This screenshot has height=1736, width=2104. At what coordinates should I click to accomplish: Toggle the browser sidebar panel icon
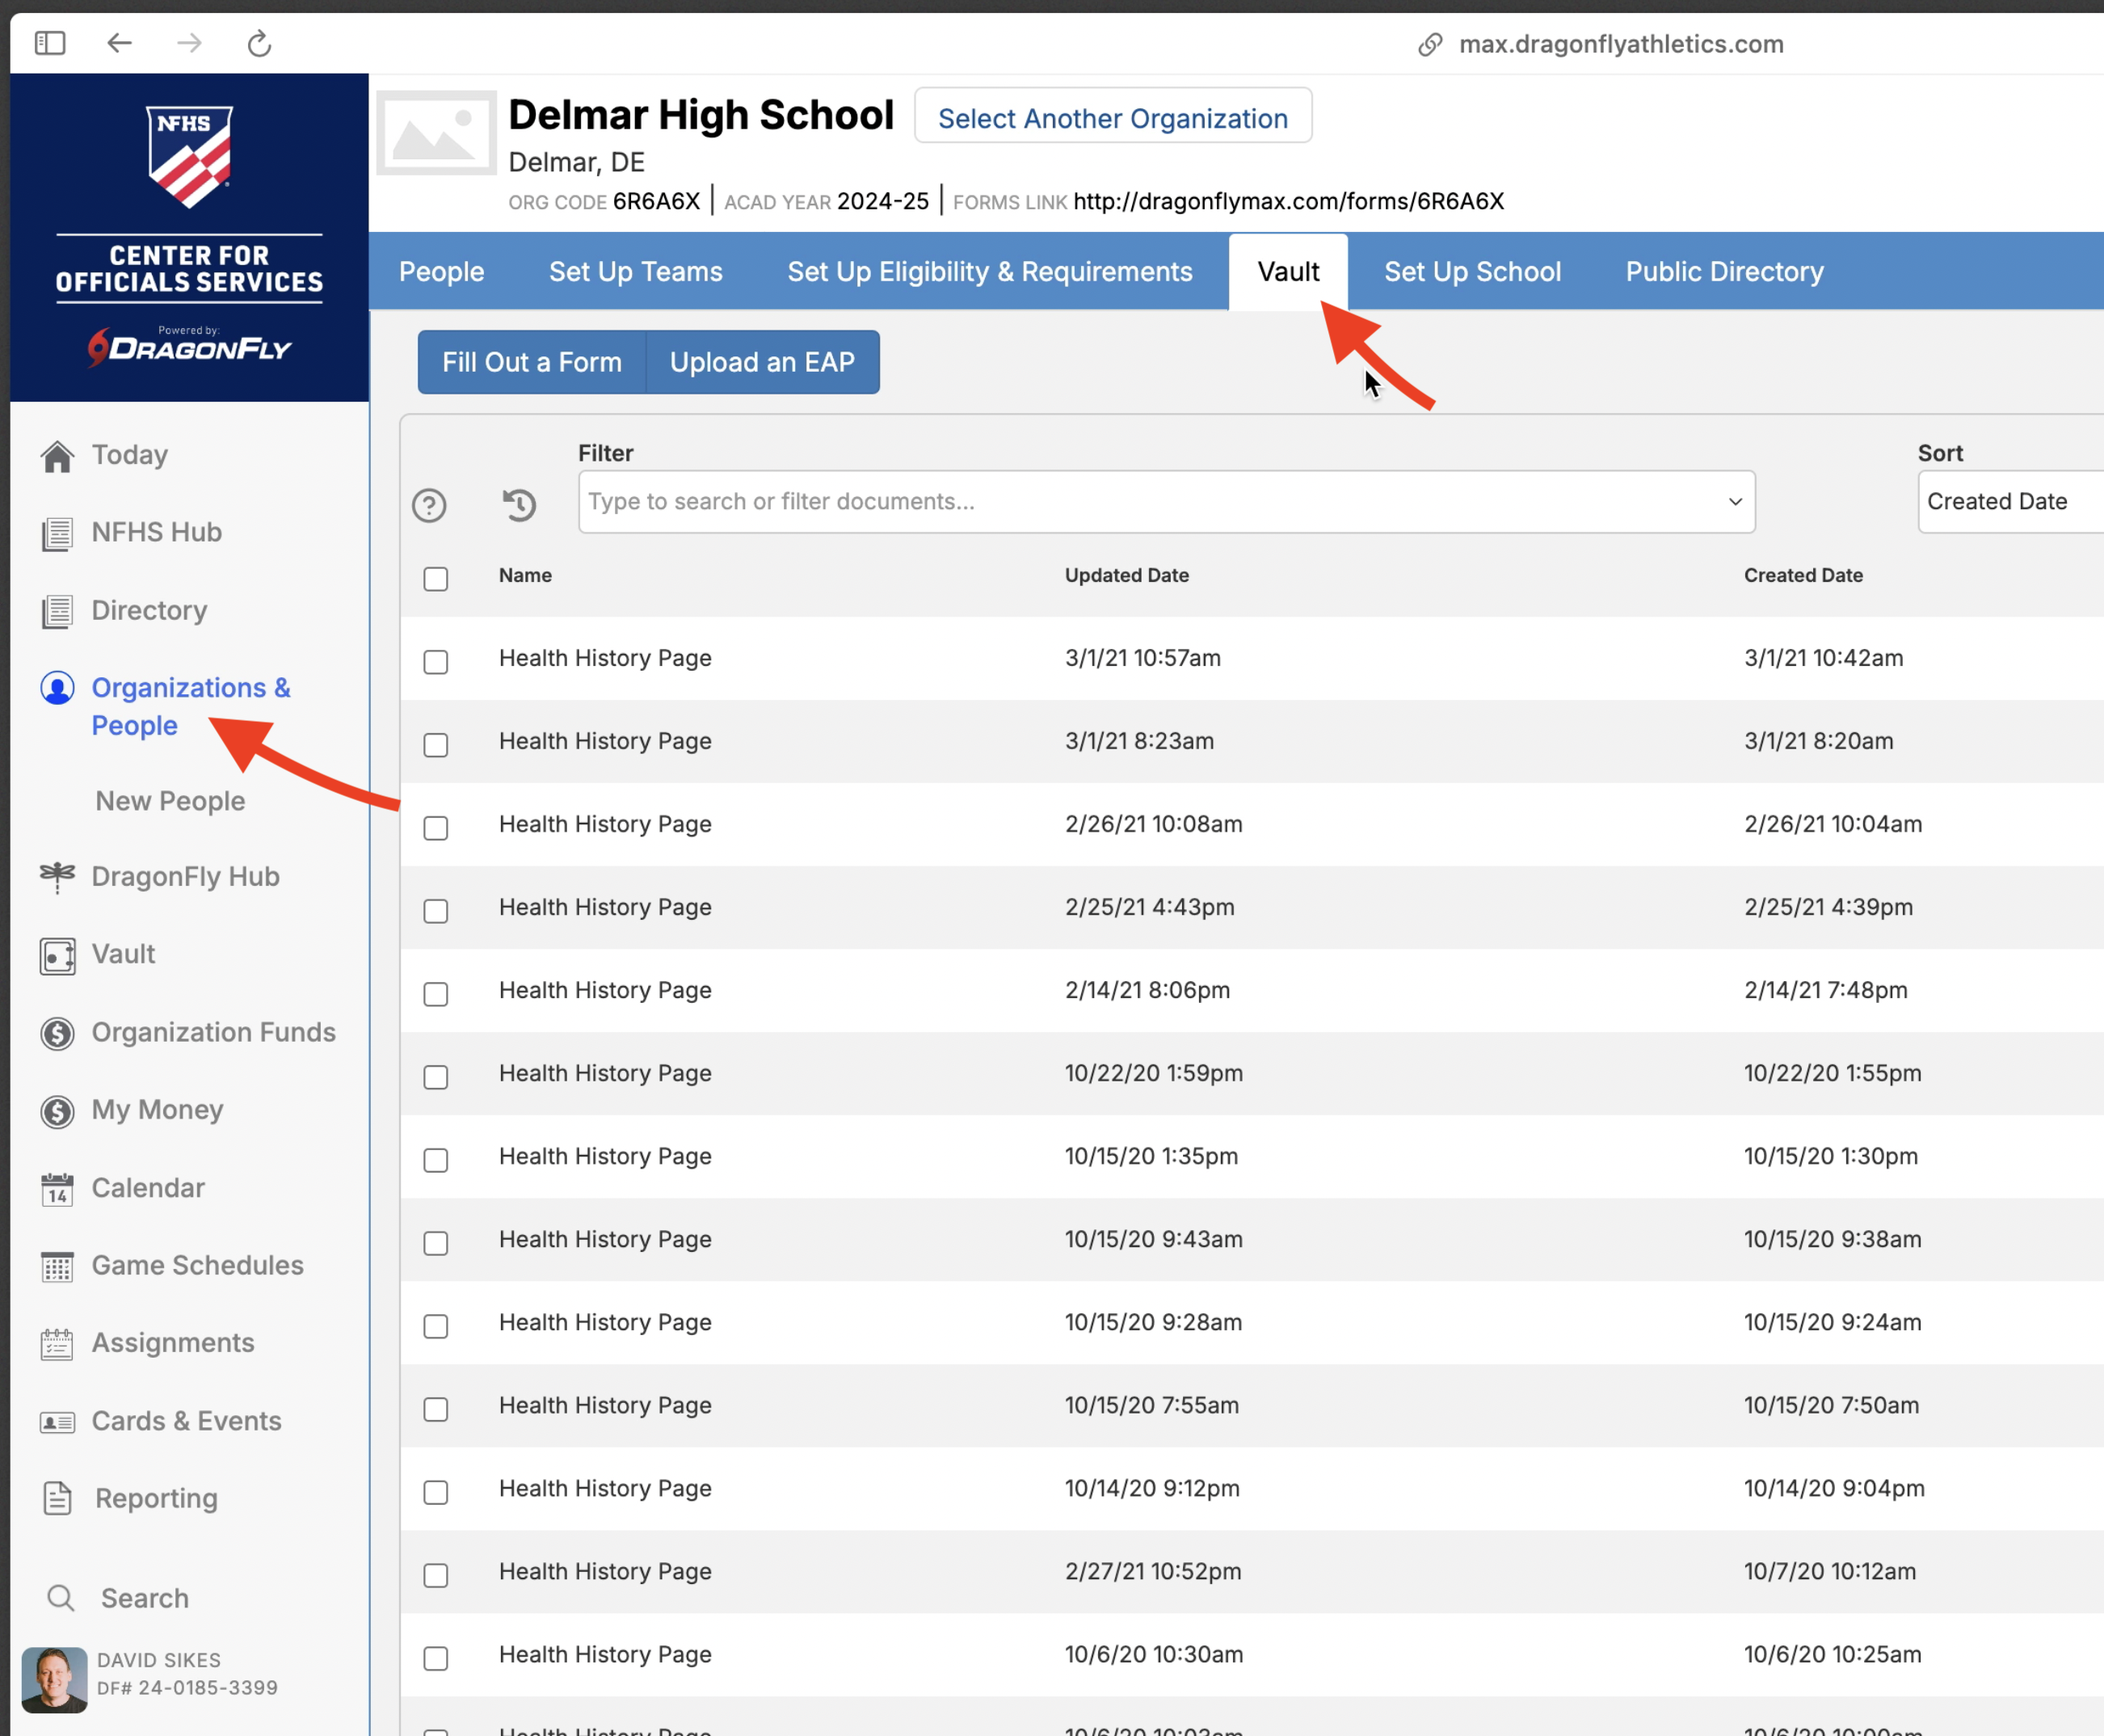pos(50,43)
